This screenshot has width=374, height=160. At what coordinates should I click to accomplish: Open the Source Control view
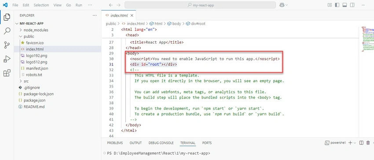7,44
